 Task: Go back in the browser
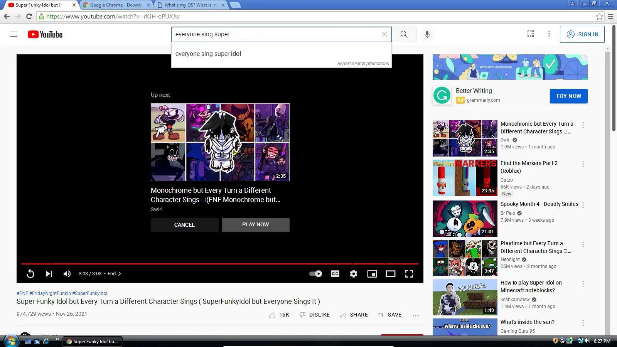pos(7,16)
